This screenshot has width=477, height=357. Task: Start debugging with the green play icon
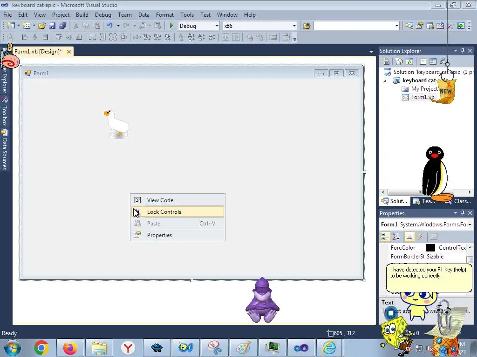[171, 26]
